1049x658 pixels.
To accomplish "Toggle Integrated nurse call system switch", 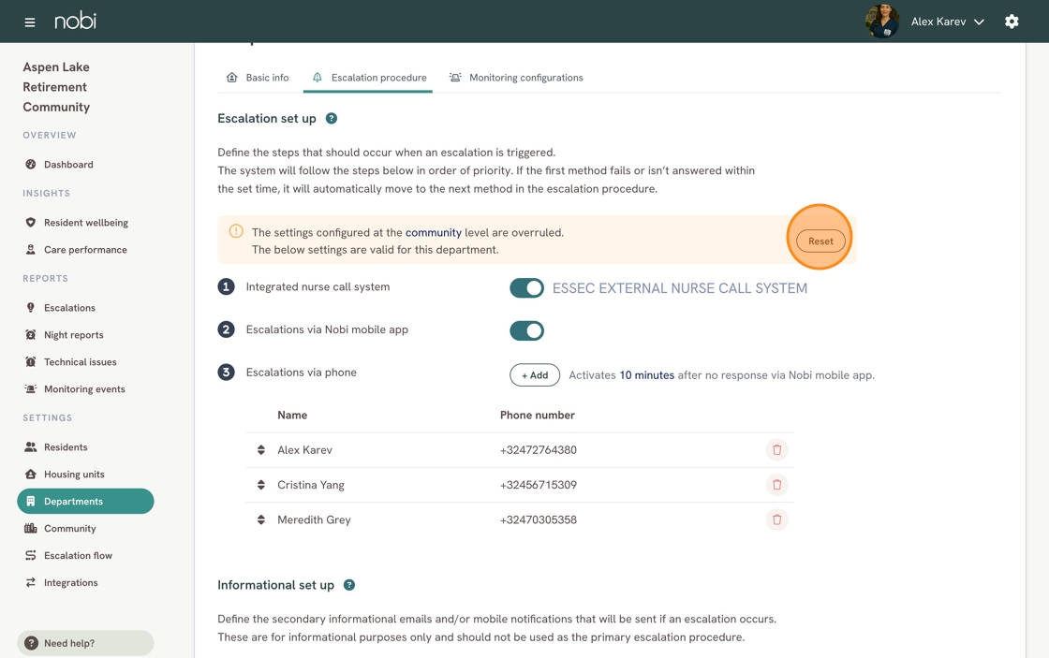I will pos(526,288).
